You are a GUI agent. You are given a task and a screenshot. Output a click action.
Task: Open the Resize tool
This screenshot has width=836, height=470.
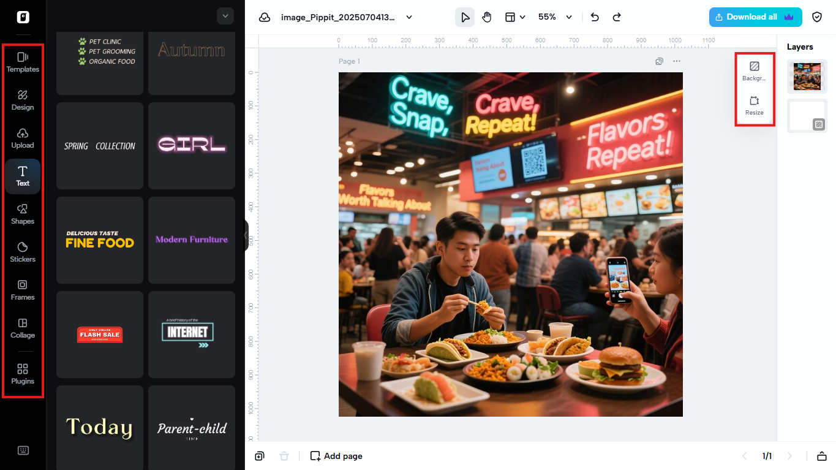point(754,105)
